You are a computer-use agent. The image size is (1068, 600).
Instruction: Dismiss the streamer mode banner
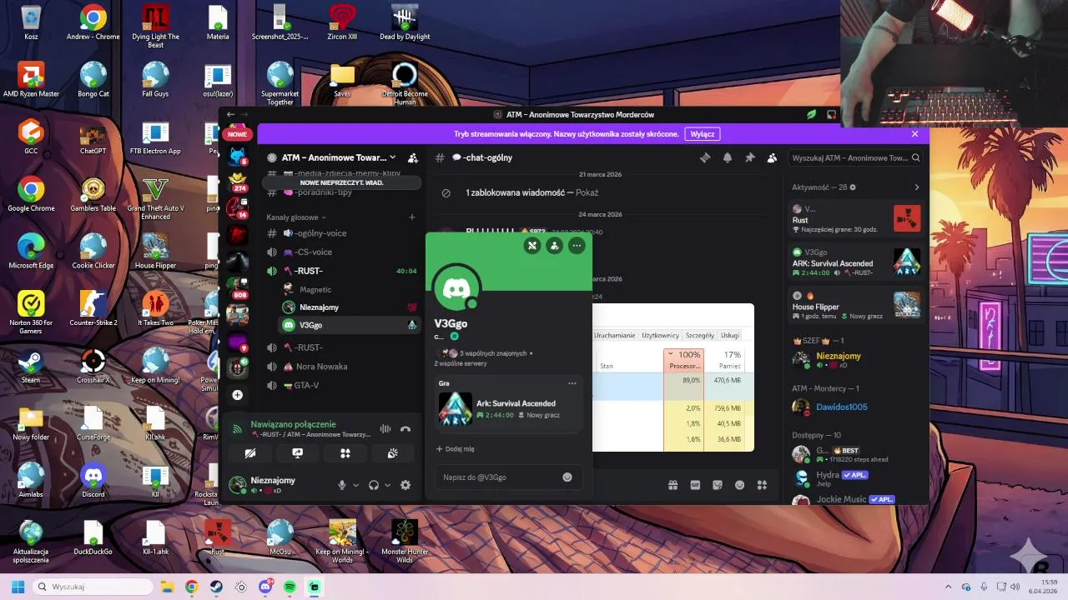coord(914,133)
